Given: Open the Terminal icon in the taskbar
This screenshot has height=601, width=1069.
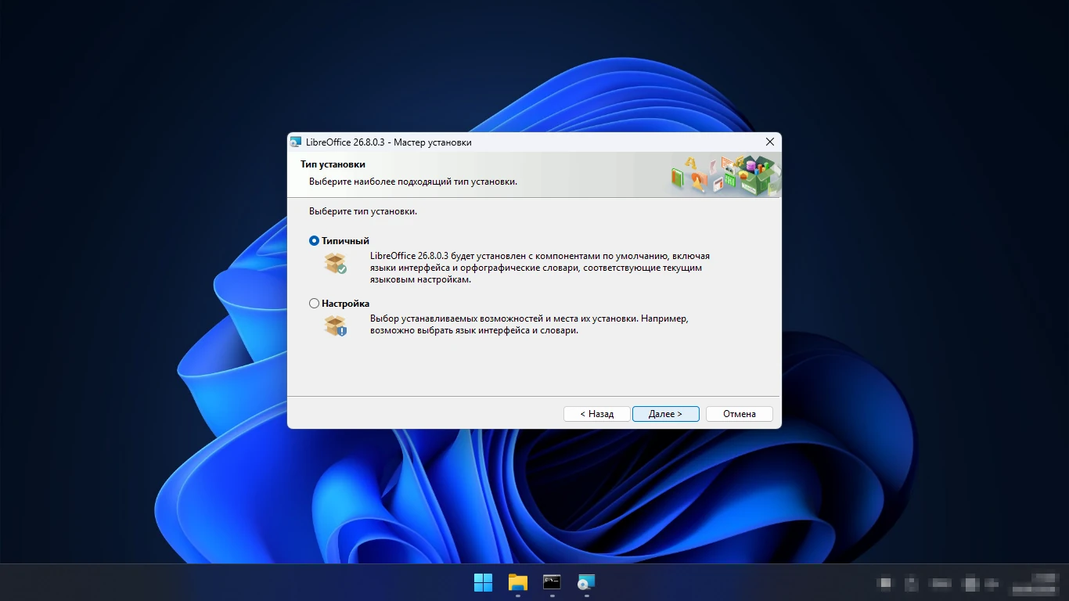Looking at the screenshot, I should [552, 582].
